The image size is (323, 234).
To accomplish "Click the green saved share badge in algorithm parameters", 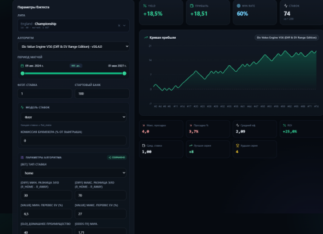I will click(117, 157).
